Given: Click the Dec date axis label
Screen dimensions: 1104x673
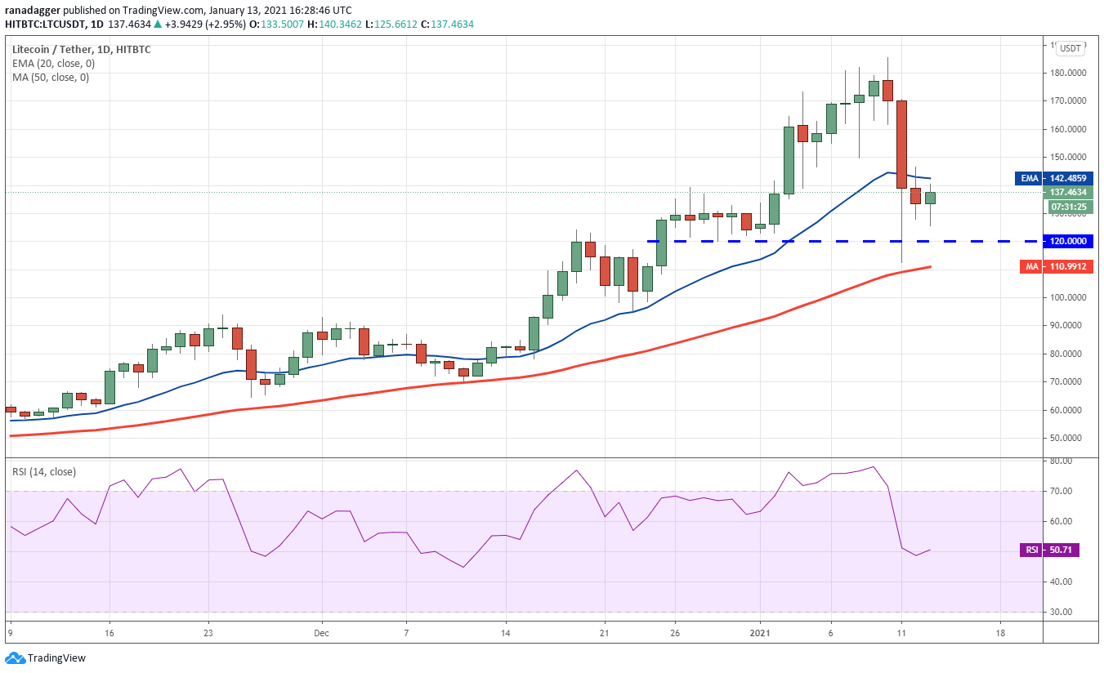Looking at the screenshot, I should (320, 633).
